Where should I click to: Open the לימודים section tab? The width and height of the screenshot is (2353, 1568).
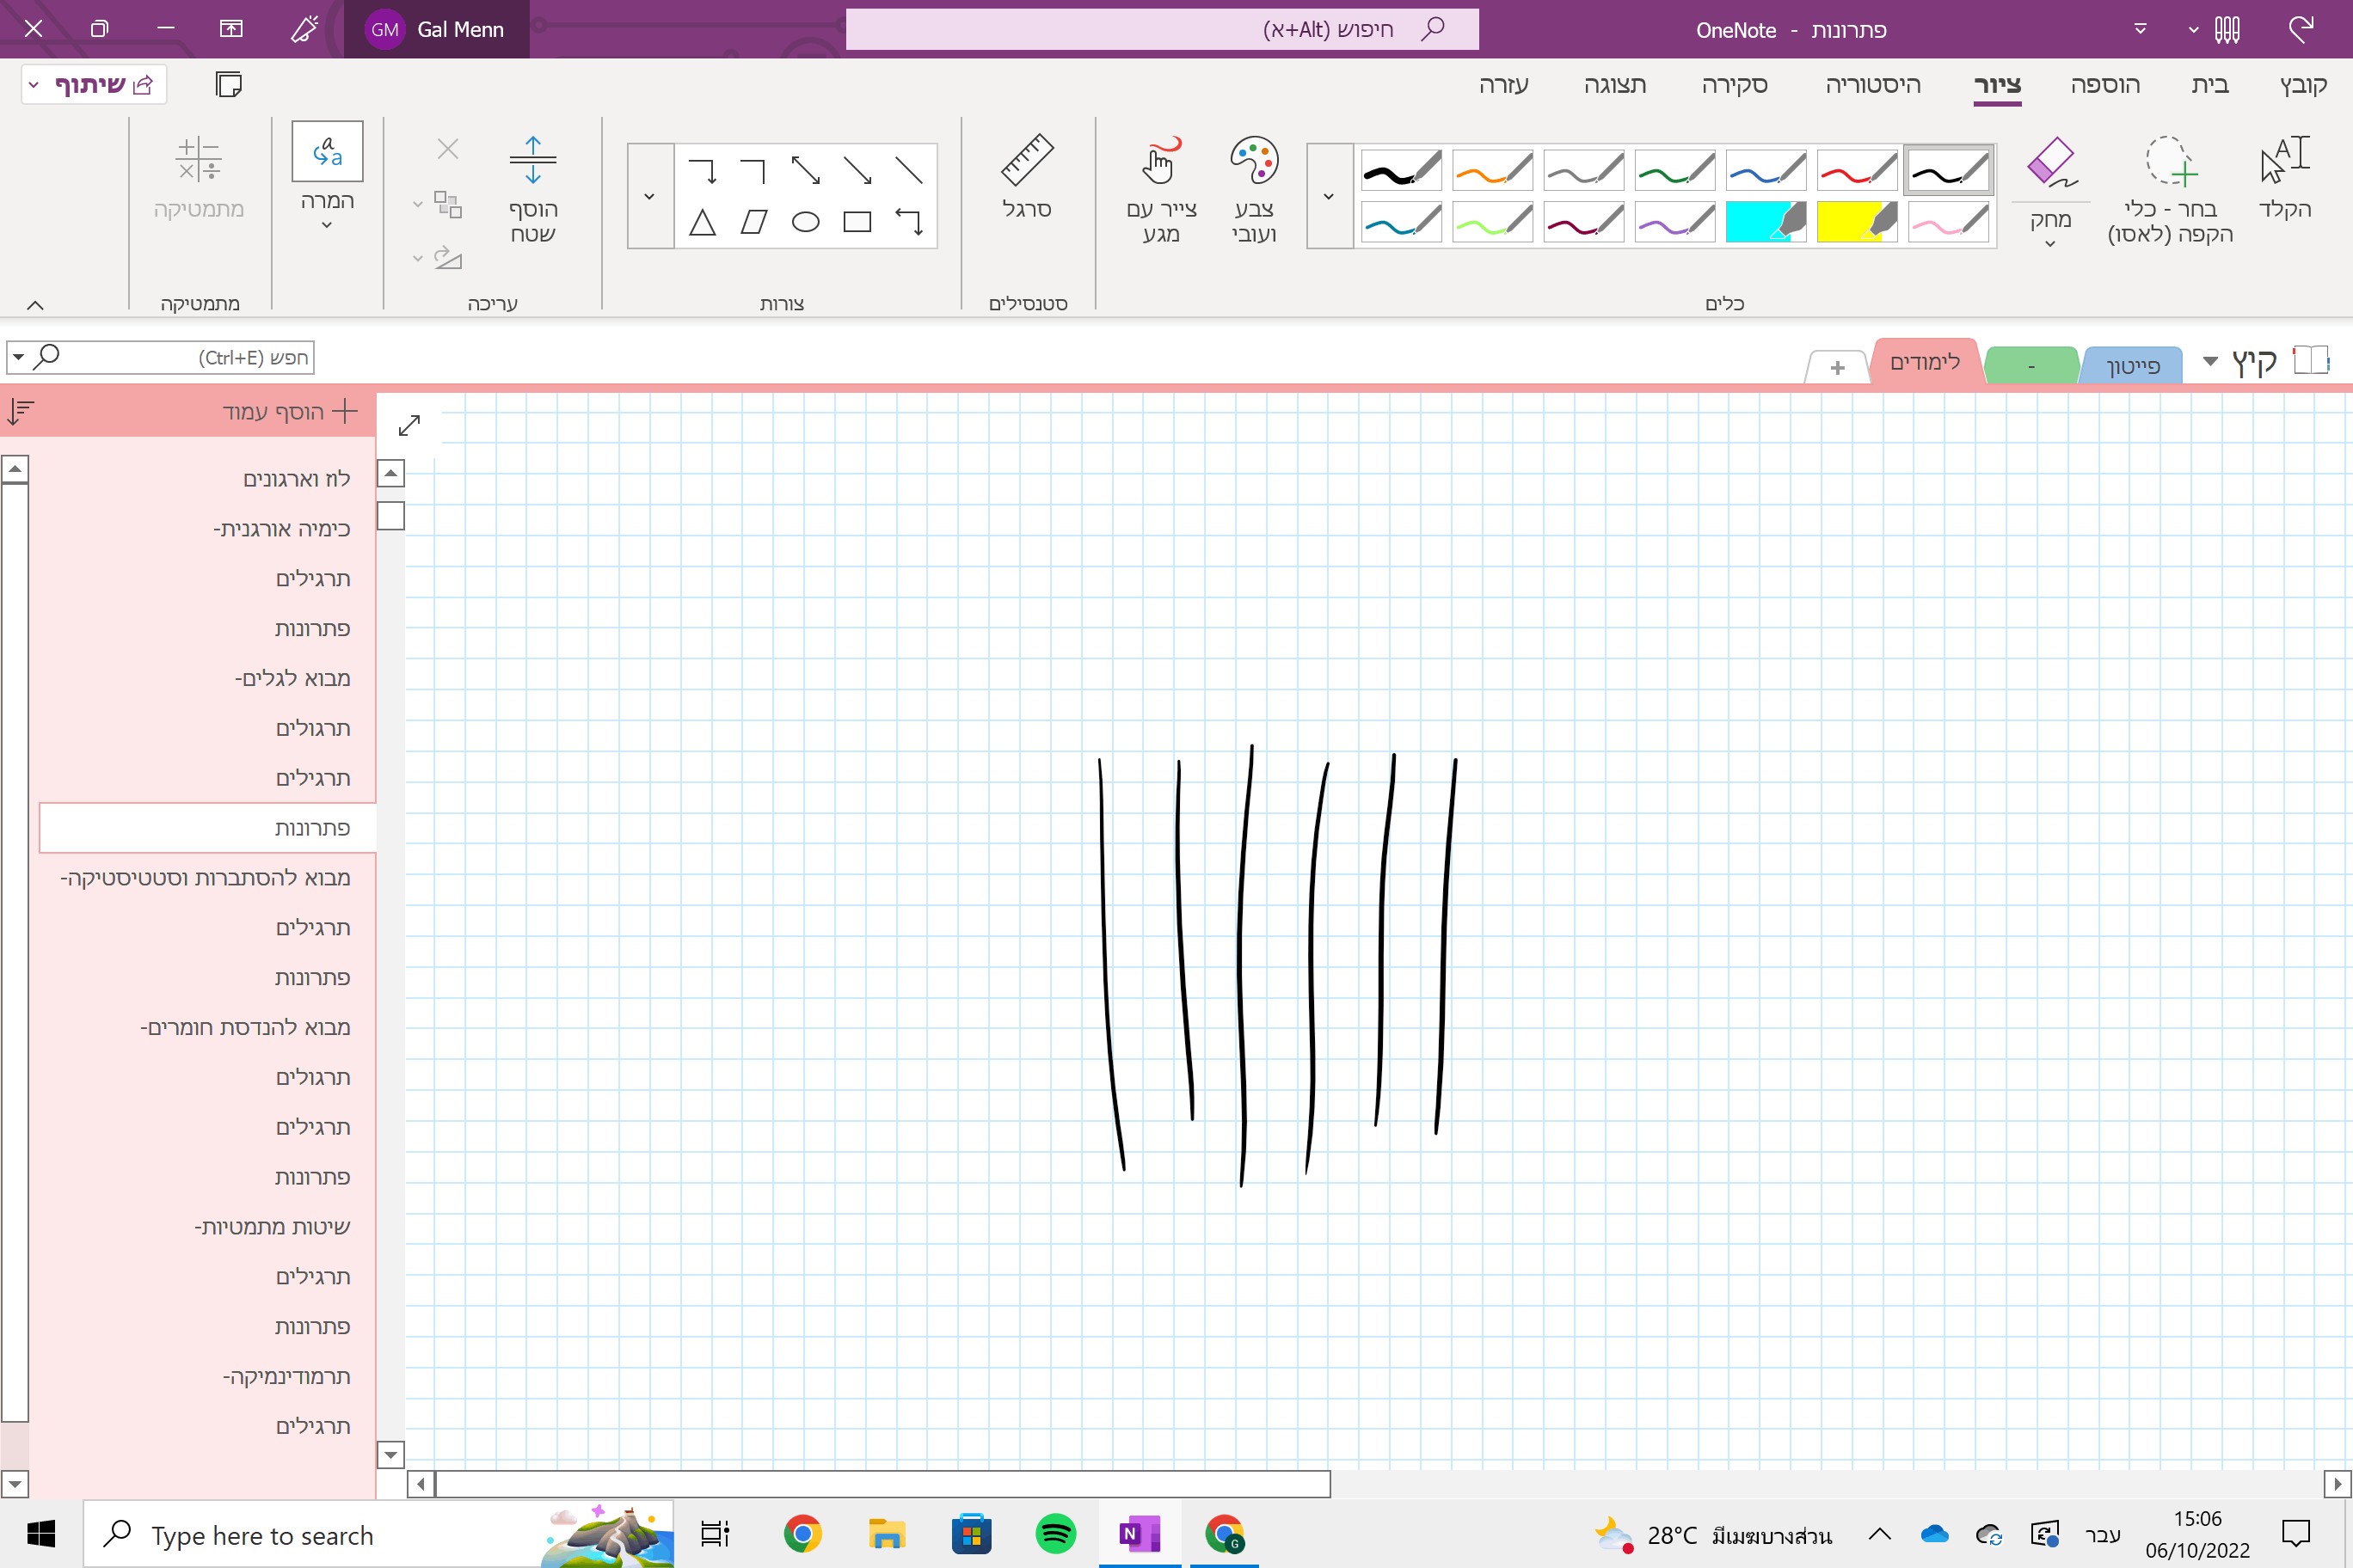click(x=1925, y=362)
